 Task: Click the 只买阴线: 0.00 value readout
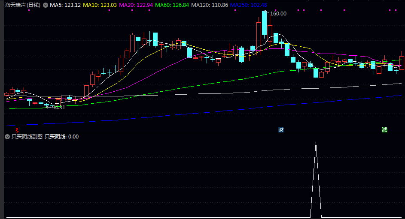[62, 137]
